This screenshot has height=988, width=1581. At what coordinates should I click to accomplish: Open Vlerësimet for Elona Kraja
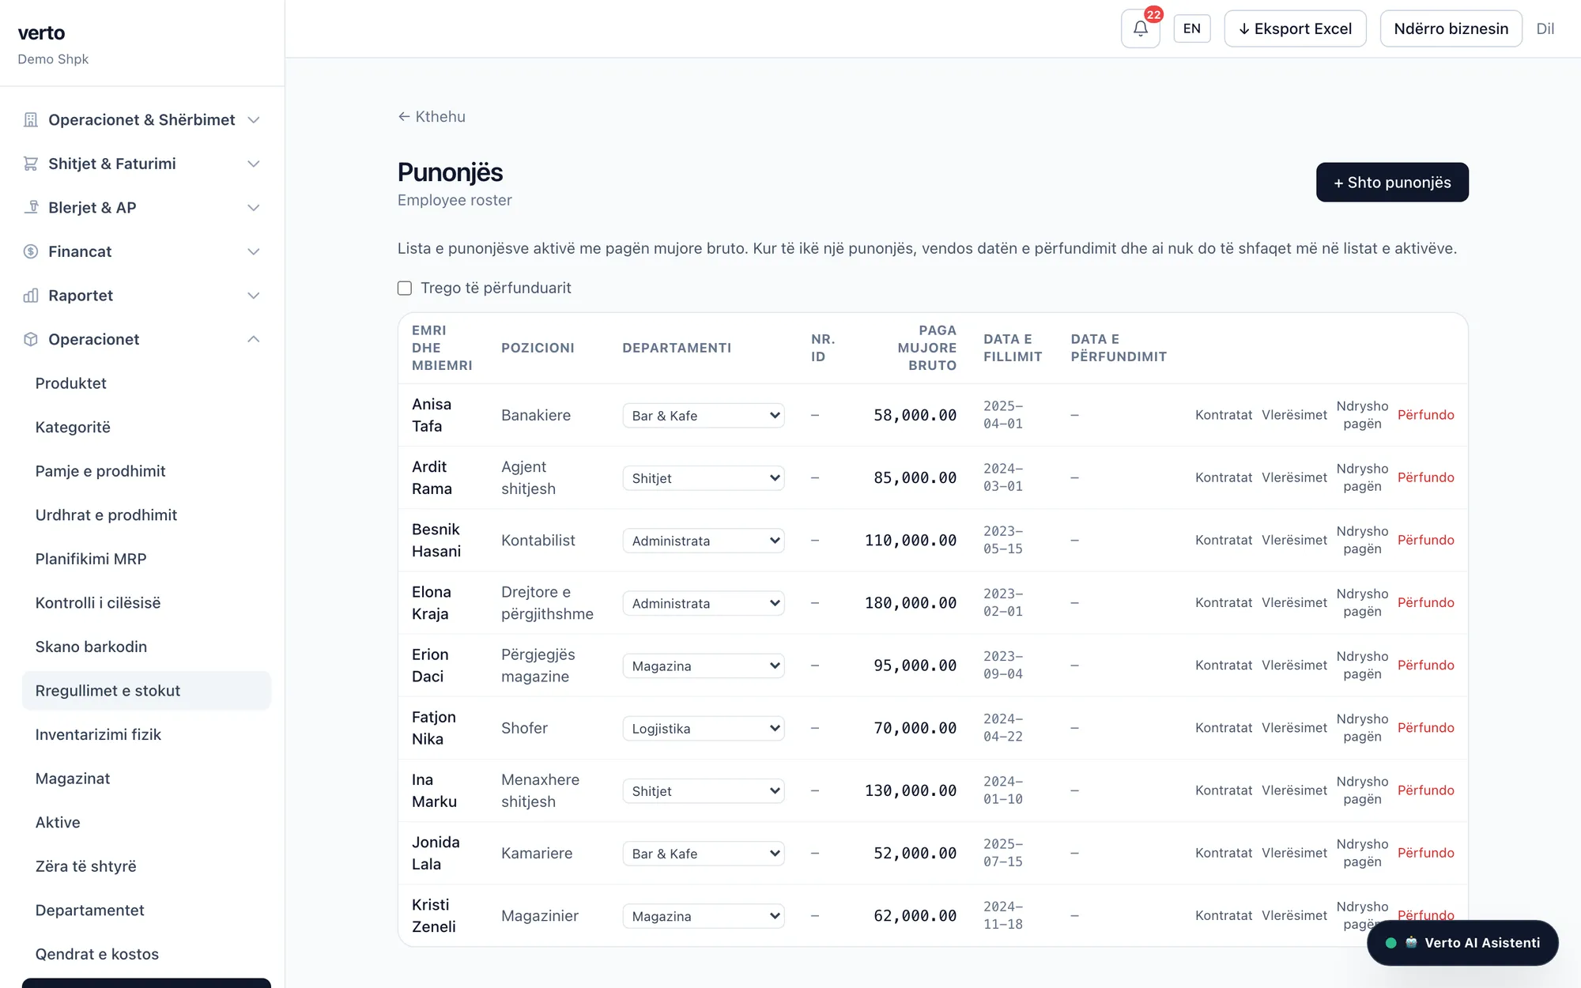[1294, 602]
